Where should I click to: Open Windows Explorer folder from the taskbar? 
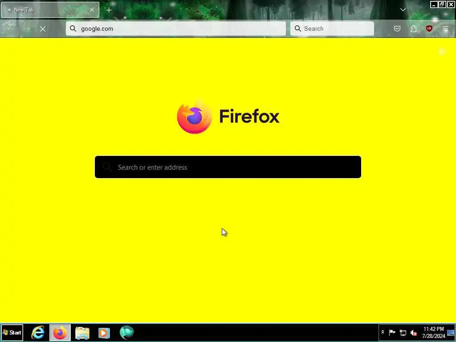point(82,332)
